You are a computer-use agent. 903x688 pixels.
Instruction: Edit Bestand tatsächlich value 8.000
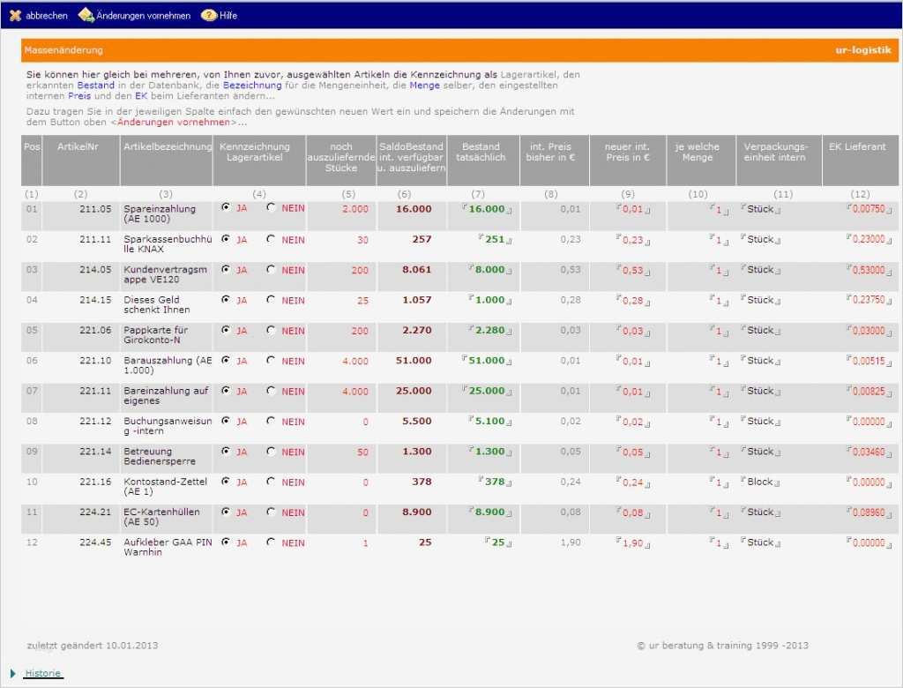tap(489, 270)
